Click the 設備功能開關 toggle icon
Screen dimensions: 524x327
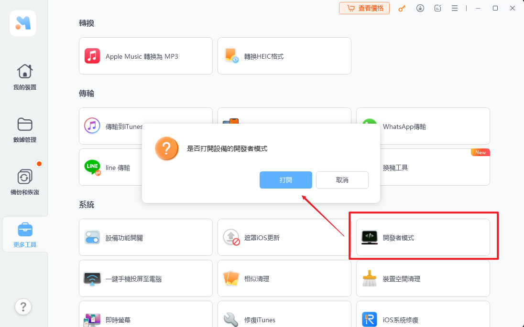[92, 237]
